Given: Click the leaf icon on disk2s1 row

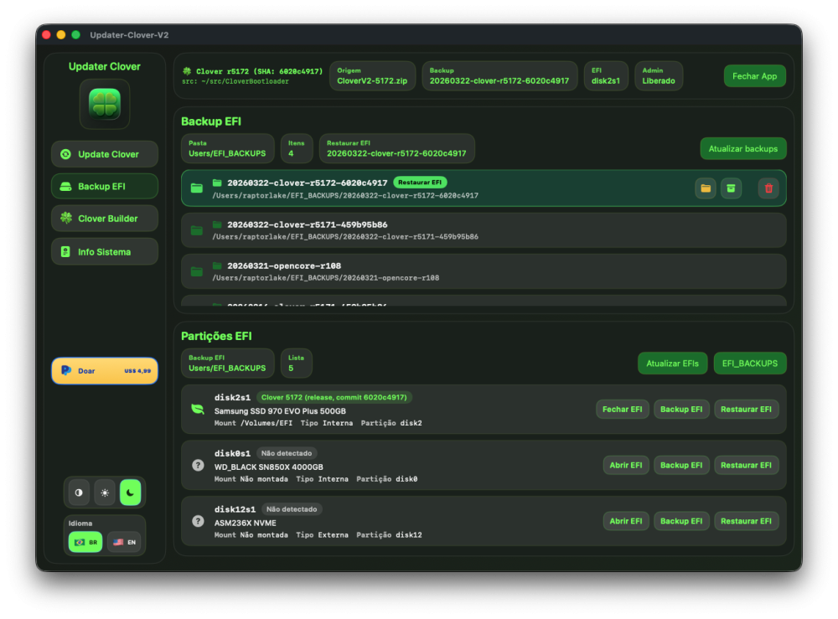Looking at the screenshot, I should tap(198, 409).
